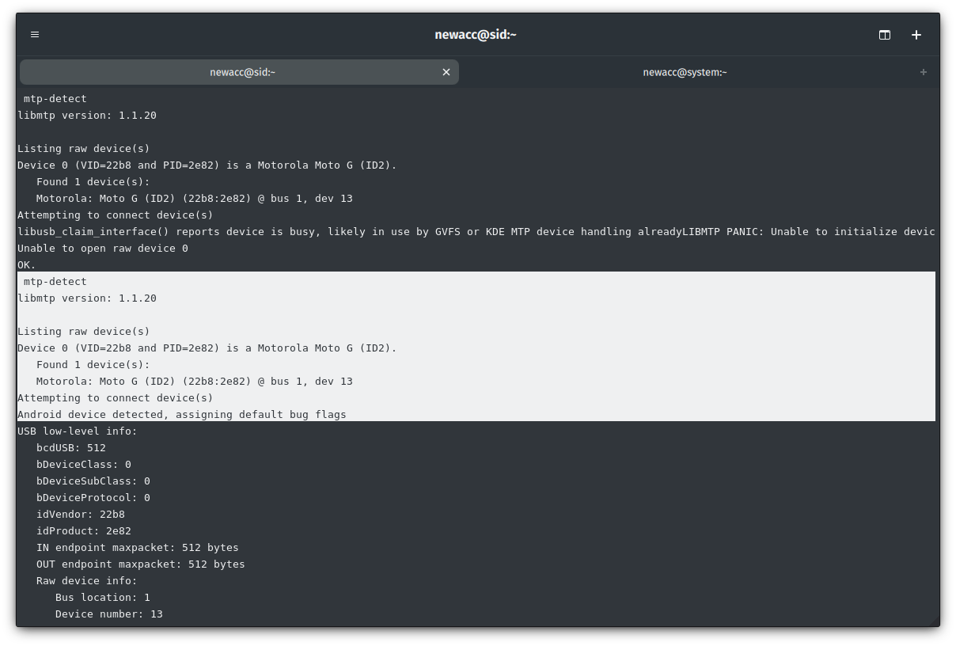Screen dimensions: 956x646
Task: Click the libmtp version 1.1.20 line
Action: point(86,115)
